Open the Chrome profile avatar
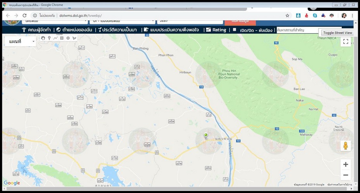 pyautogui.click(x=344, y=15)
